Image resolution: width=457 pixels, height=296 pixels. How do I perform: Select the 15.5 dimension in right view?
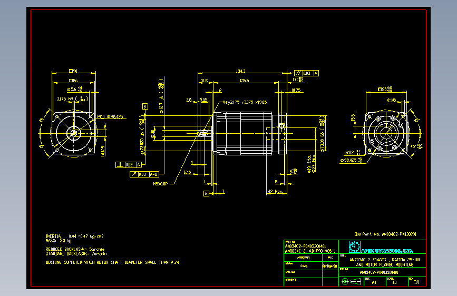tap(353, 117)
